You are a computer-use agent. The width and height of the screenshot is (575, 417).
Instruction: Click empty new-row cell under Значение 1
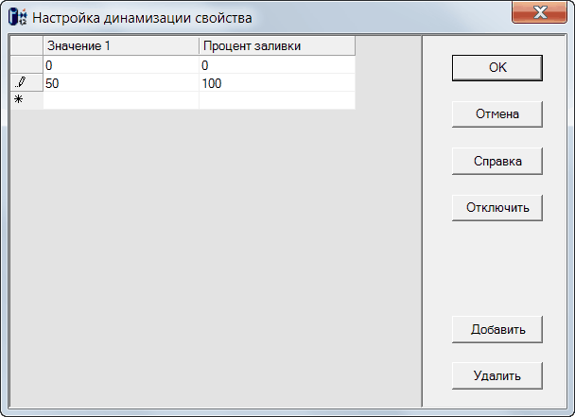coord(121,100)
